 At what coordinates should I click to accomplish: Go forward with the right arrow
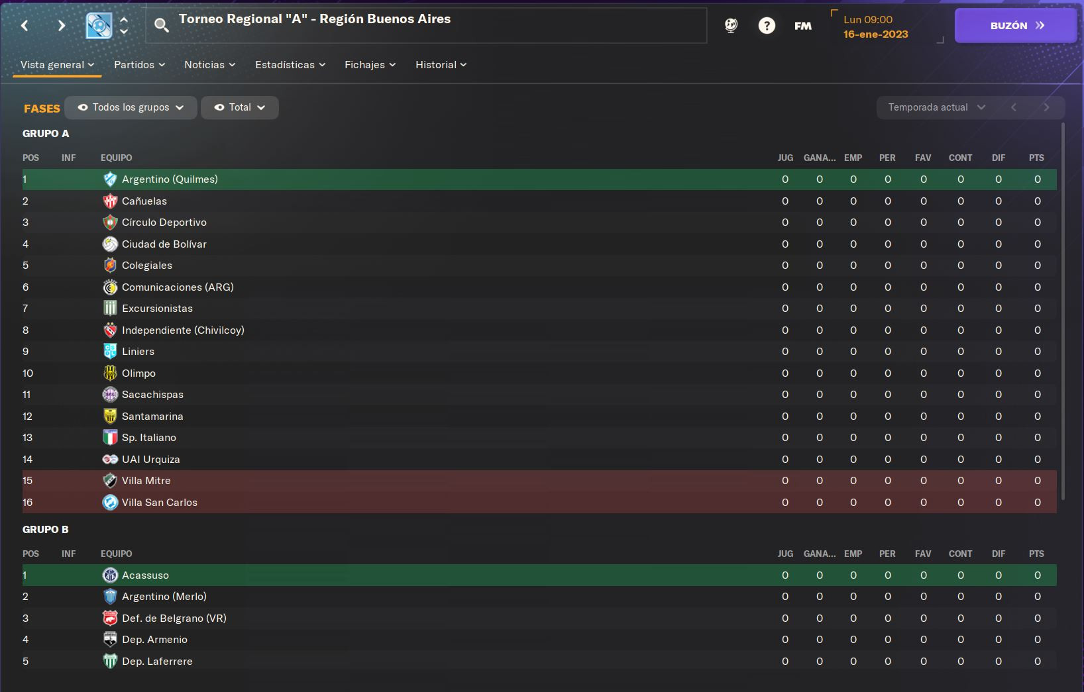[x=61, y=26]
